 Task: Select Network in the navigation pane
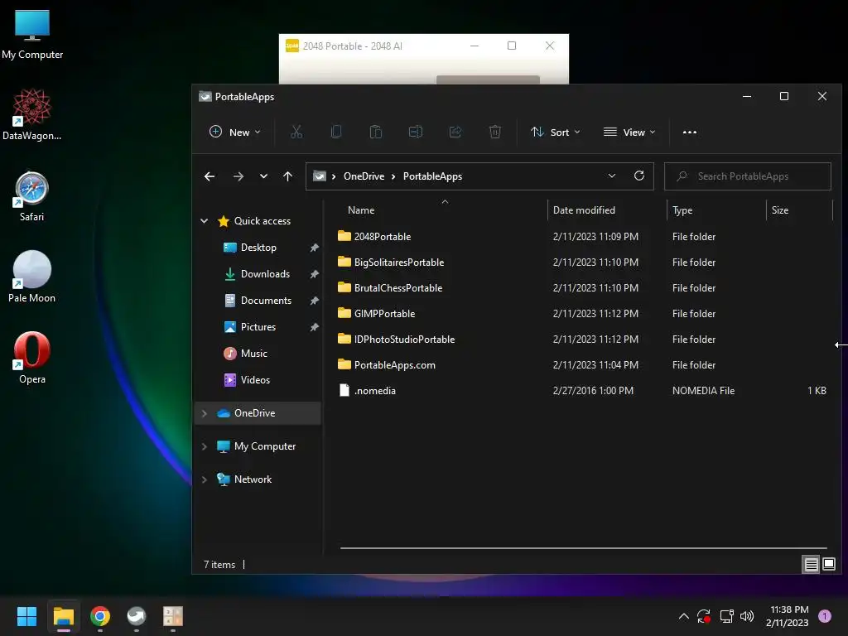(253, 479)
